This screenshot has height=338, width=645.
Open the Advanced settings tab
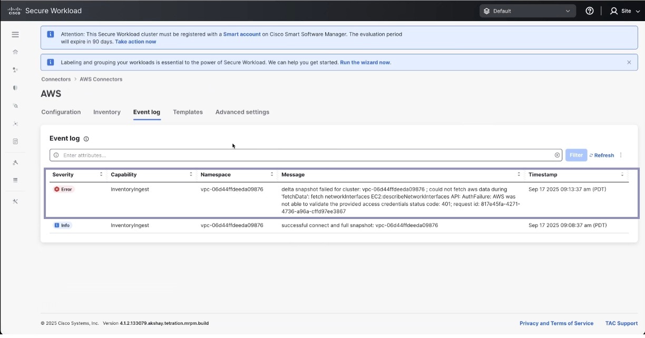[242, 112]
